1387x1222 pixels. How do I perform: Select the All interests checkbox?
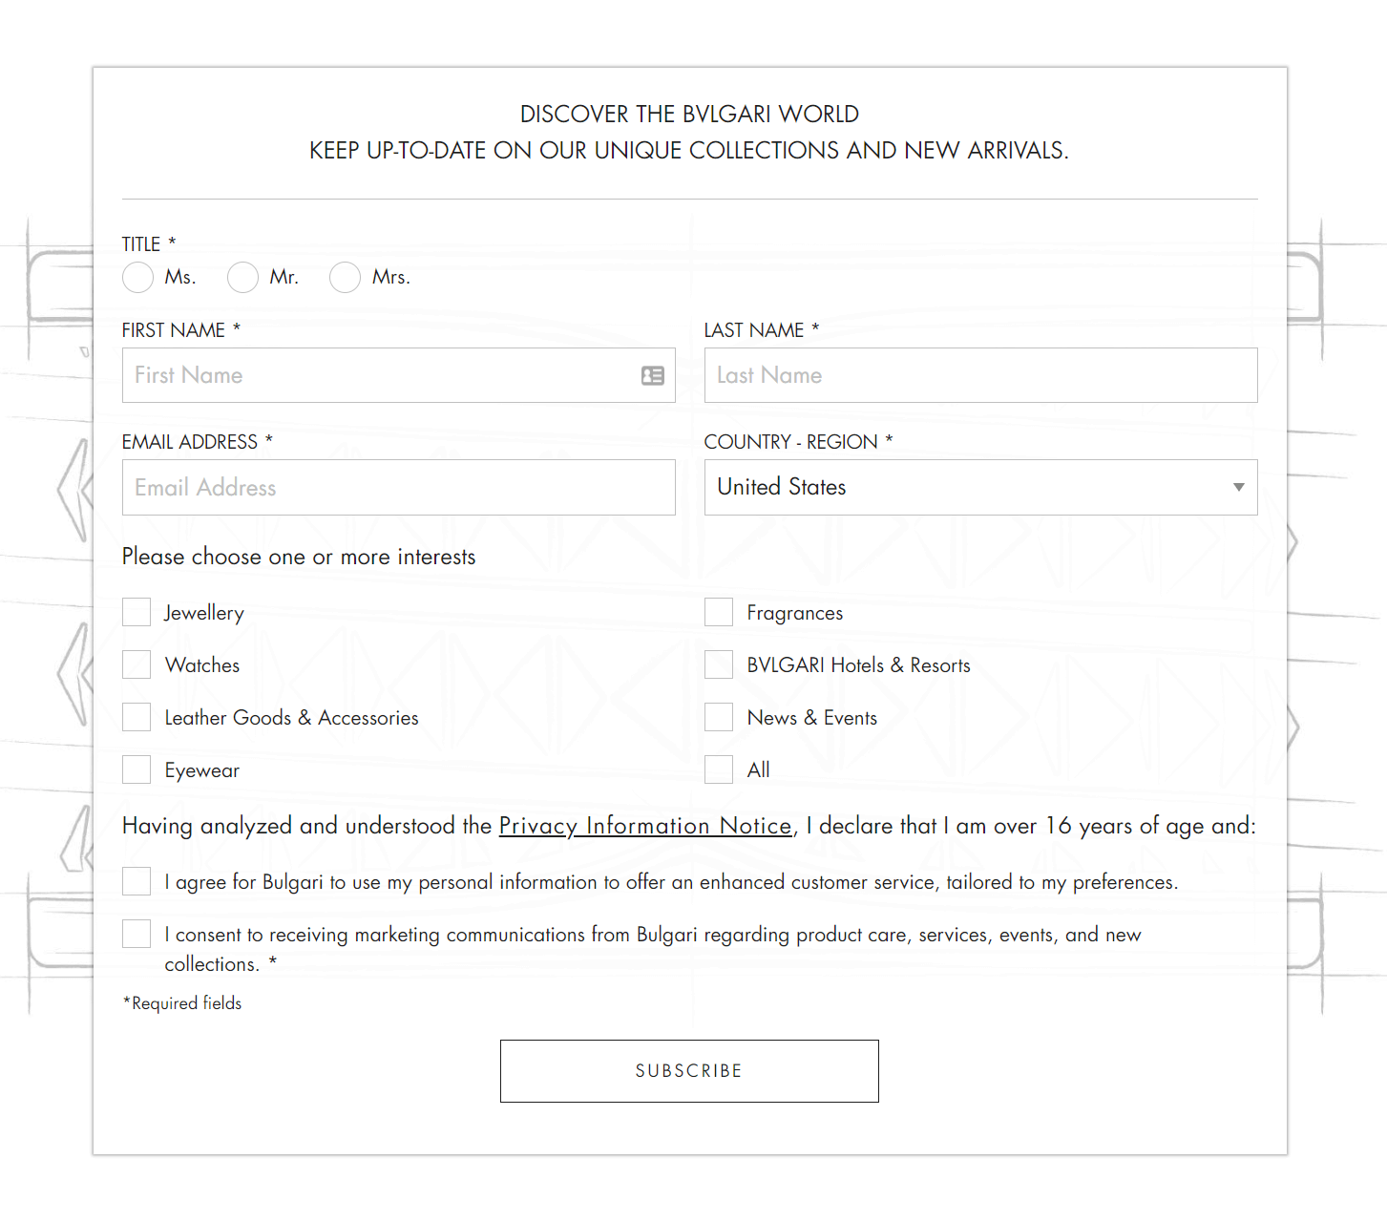click(x=718, y=769)
